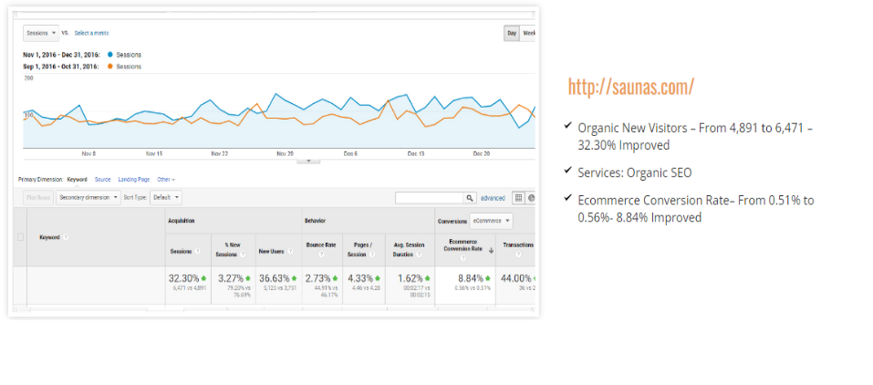
Task: Click the orange Sessions legend dot
Action: [x=110, y=67]
